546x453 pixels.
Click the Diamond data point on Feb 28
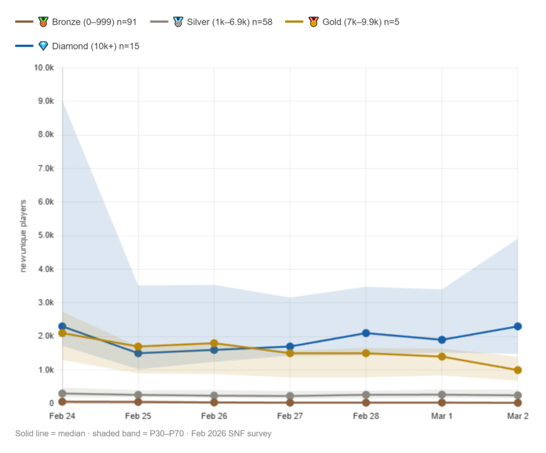(366, 333)
